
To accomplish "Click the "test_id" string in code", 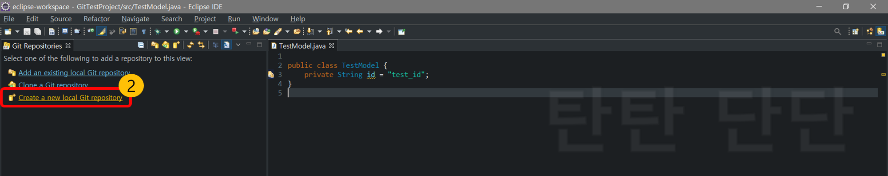I will point(406,75).
